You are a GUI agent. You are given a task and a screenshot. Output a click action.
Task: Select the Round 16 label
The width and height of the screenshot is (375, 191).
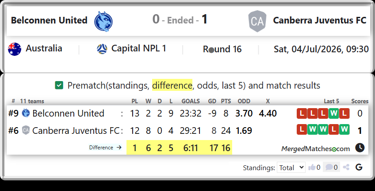tap(222, 49)
